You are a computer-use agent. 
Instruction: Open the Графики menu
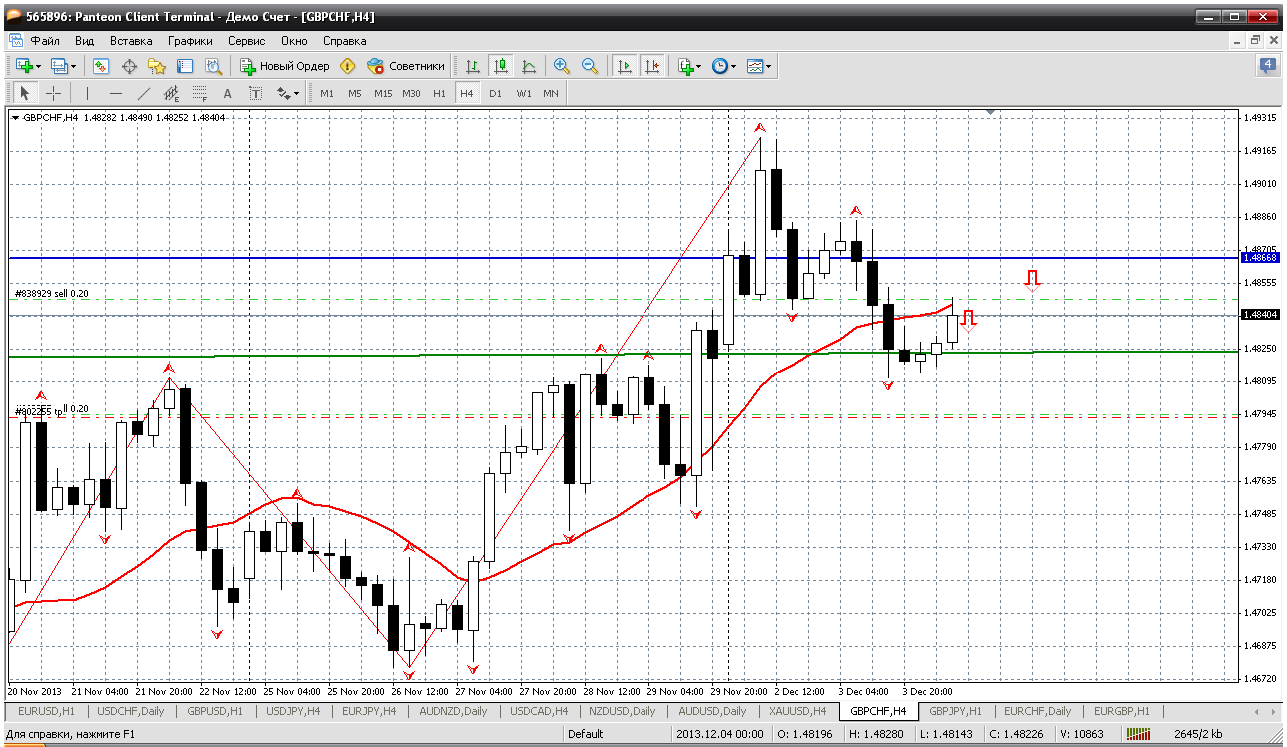[190, 41]
